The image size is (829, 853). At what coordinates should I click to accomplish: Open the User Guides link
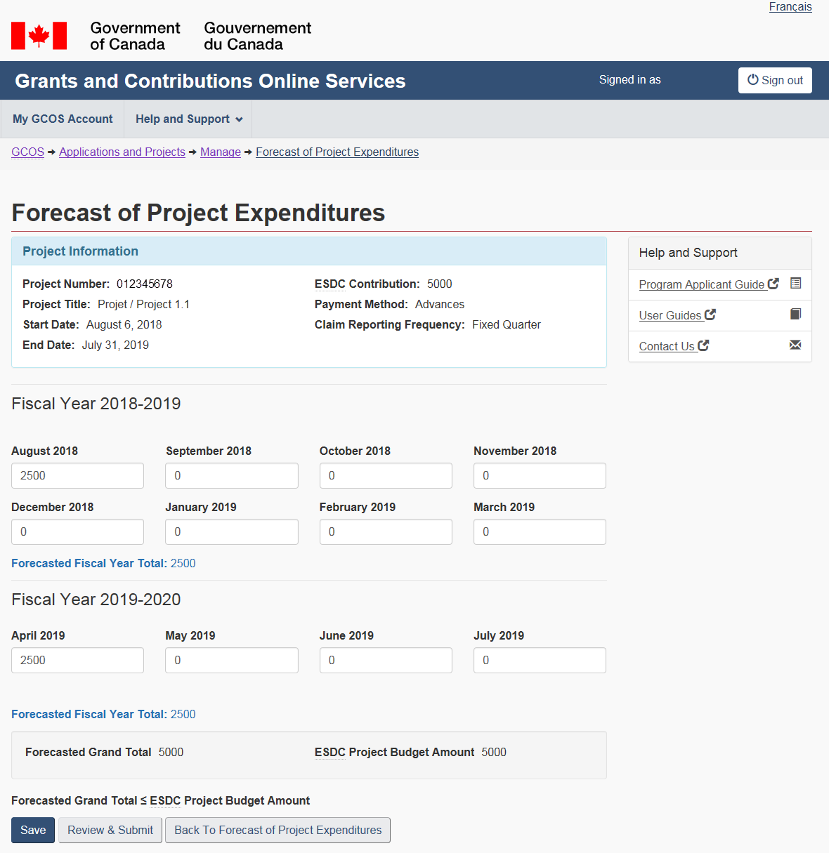[x=670, y=315]
